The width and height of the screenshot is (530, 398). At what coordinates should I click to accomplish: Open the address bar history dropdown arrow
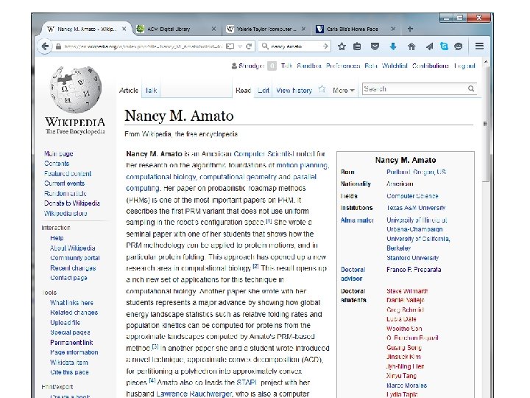(240, 46)
